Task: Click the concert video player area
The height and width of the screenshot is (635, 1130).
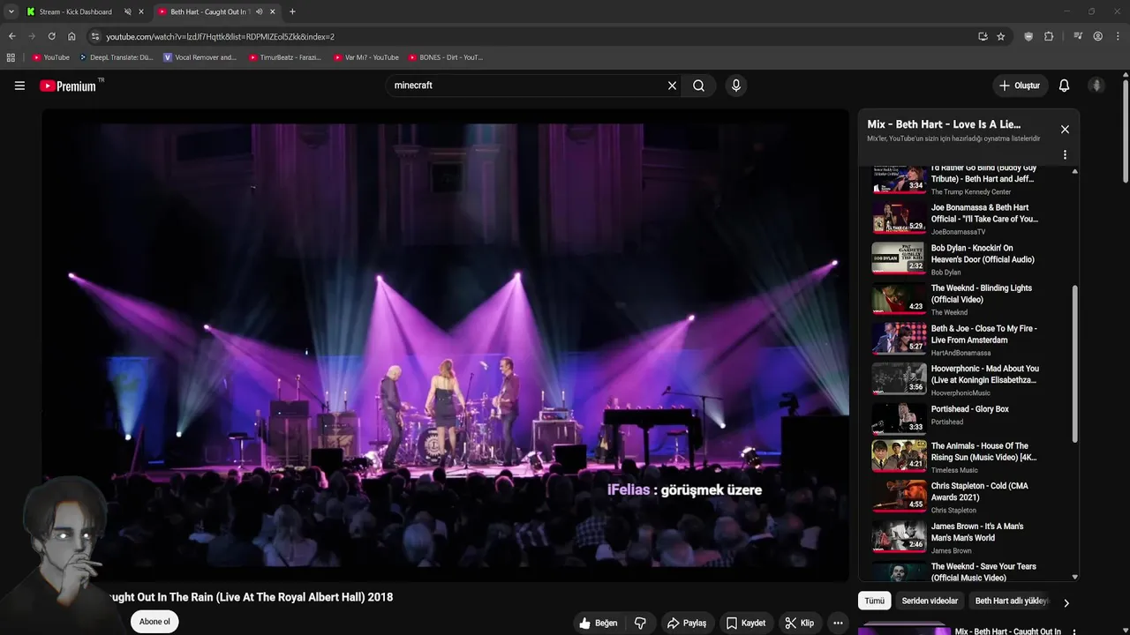Action: [446, 344]
